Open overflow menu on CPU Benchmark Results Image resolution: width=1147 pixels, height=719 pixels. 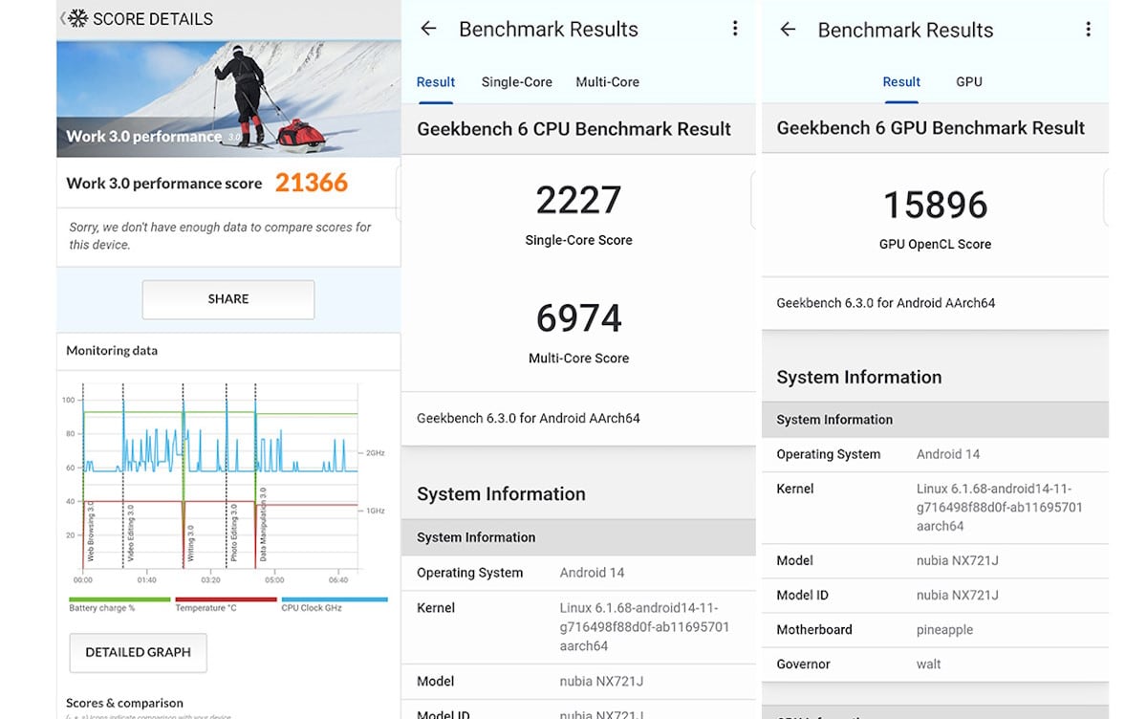click(735, 29)
